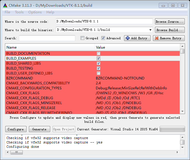Click the output log scroll left arrow

8,152
